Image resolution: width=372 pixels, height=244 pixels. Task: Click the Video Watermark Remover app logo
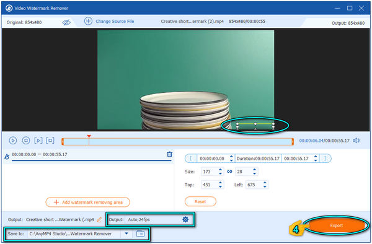pos(9,8)
